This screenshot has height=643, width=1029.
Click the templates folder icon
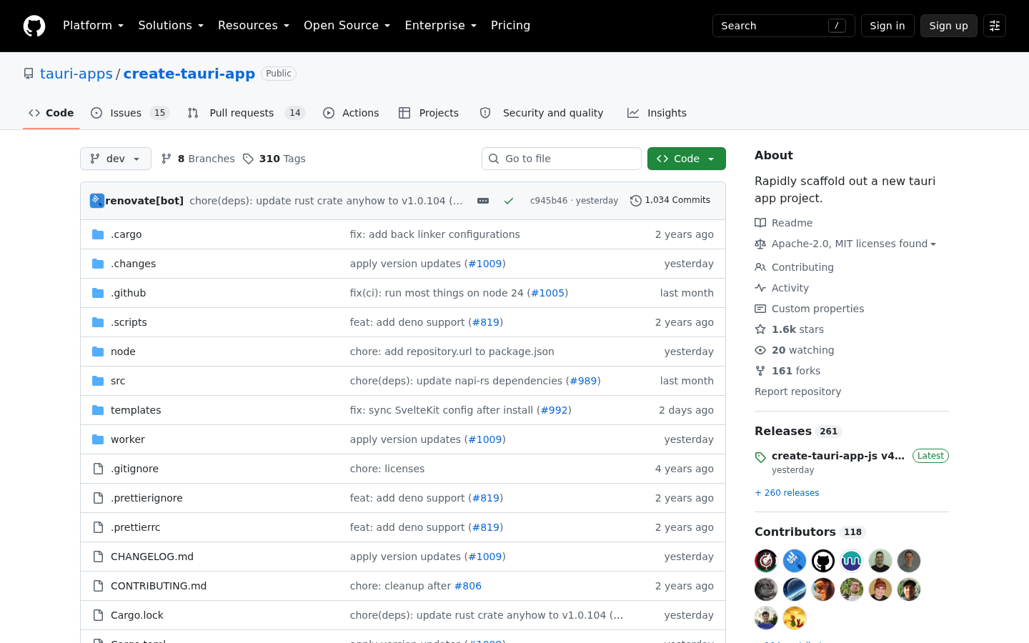pos(98,410)
